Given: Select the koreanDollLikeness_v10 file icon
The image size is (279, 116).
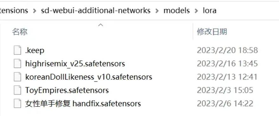Looking at the screenshot, I should click(x=17, y=77).
